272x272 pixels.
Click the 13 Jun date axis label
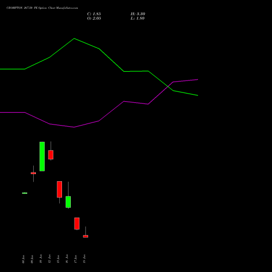(58, 259)
